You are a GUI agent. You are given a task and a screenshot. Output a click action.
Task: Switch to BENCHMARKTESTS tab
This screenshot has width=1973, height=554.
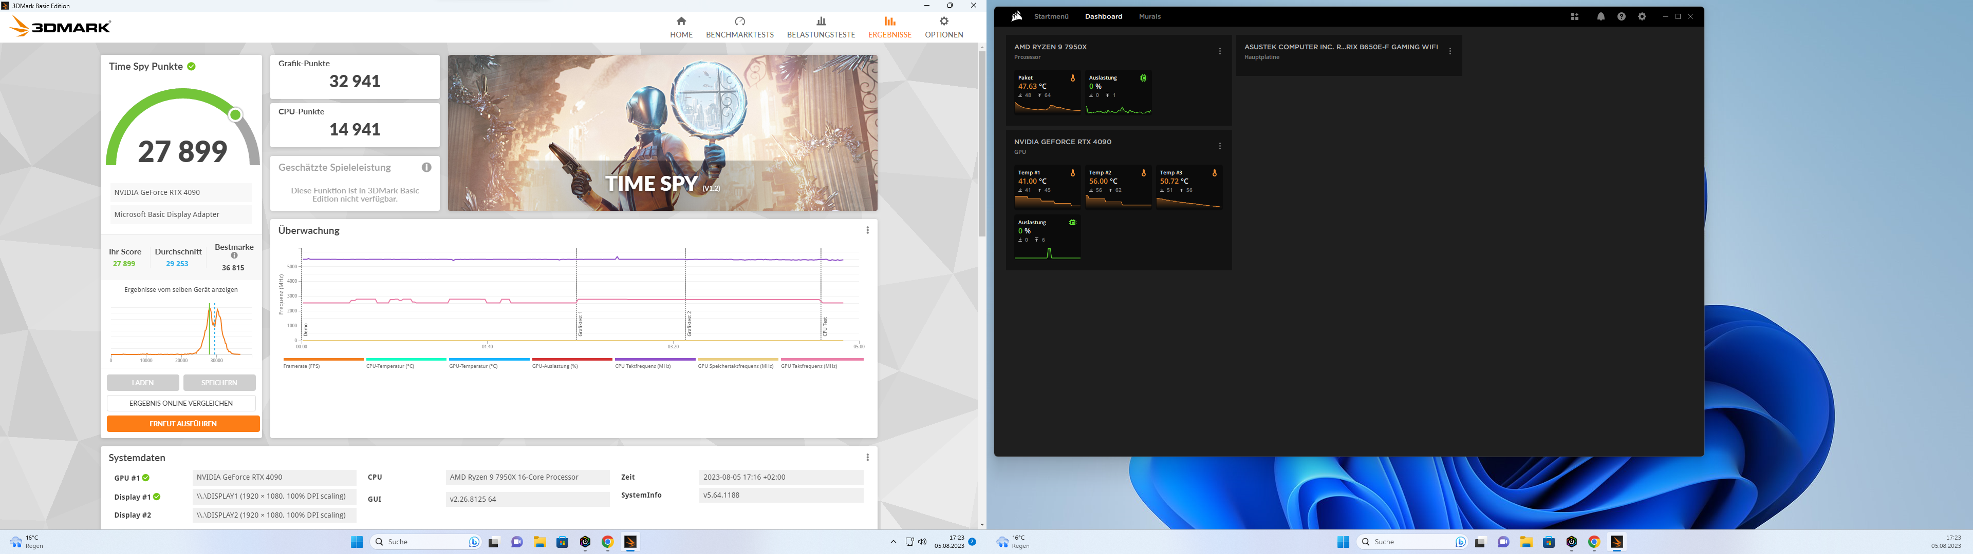[x=739, y=28]
